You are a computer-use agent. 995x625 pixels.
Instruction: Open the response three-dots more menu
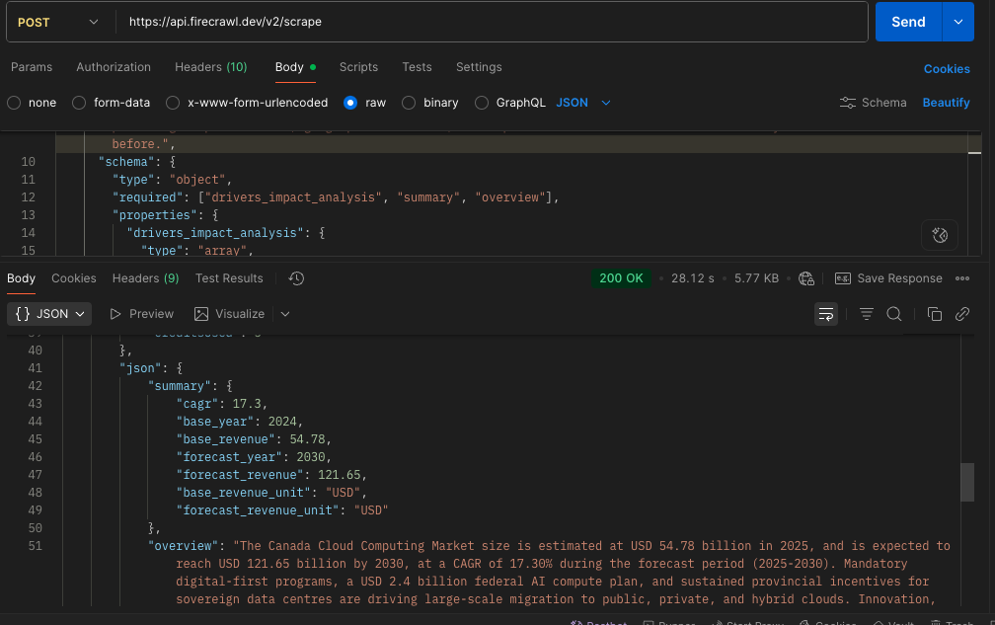(962, 278)
